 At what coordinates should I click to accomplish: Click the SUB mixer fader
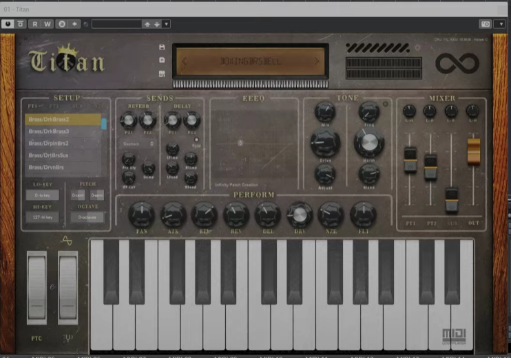pos(451,200)
